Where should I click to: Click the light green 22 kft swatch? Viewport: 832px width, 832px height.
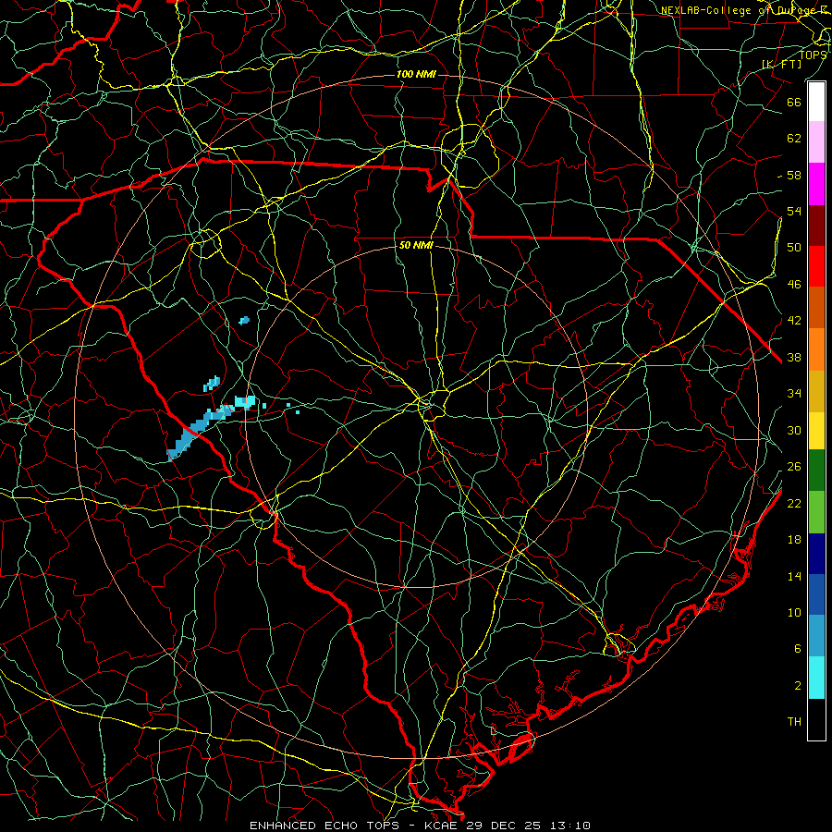point(816,512)
